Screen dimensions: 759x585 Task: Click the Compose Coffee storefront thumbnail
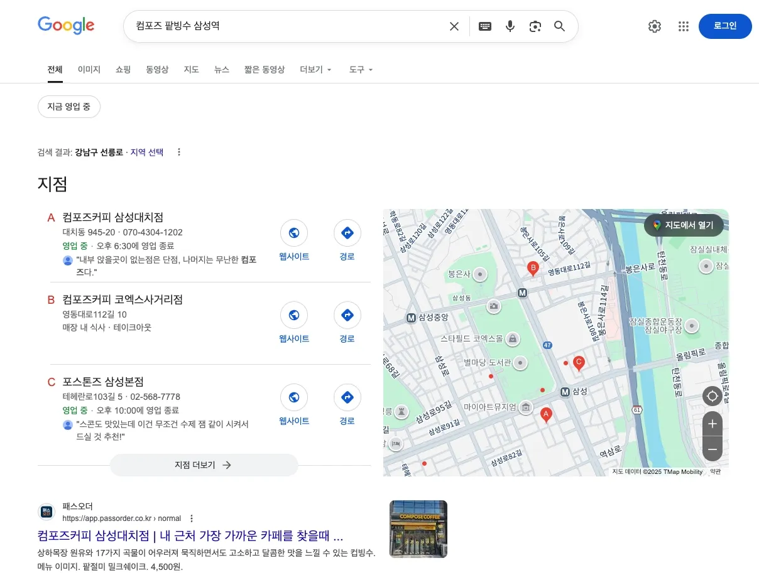[x=418, y=529]
